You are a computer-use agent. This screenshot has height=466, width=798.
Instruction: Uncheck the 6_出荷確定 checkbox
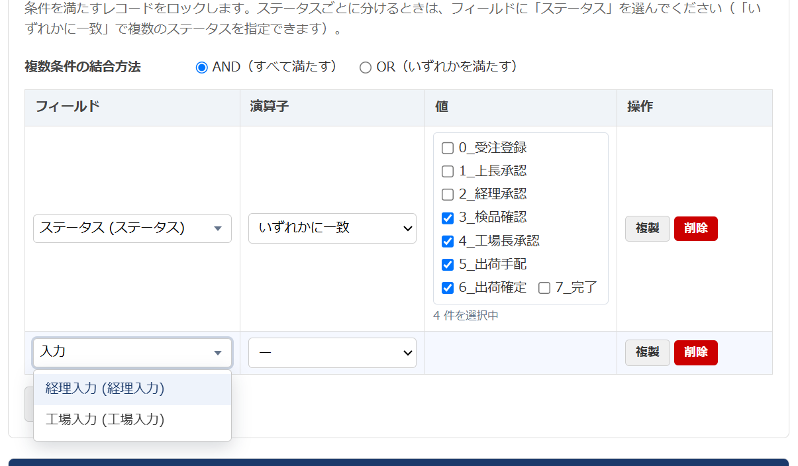click(x=448, y=288)
